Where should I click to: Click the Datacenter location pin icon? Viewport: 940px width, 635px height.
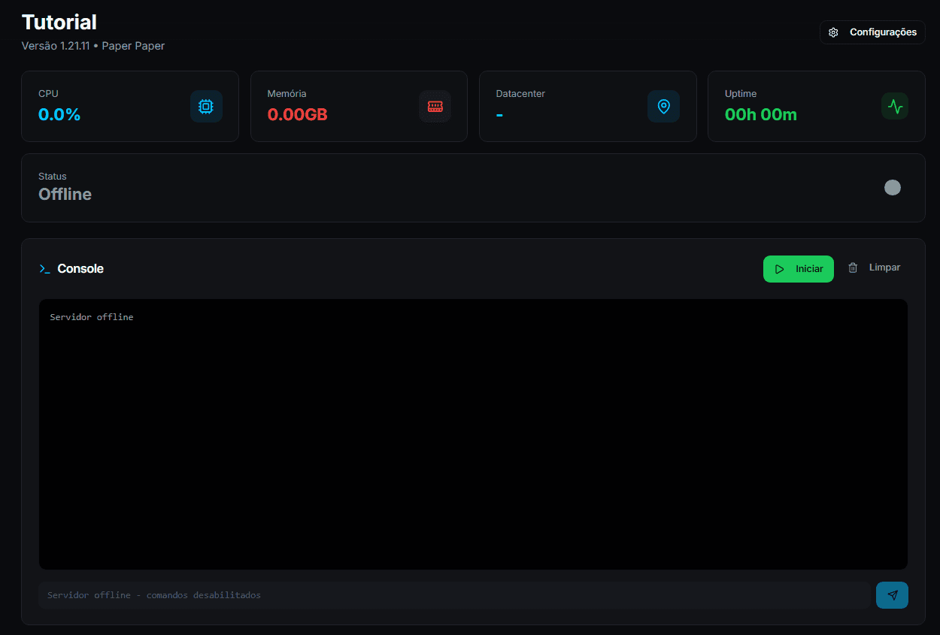[663, 106]
